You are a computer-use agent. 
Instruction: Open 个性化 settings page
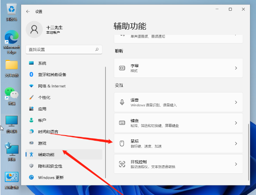pyautogui.click(x=64, y=97)
